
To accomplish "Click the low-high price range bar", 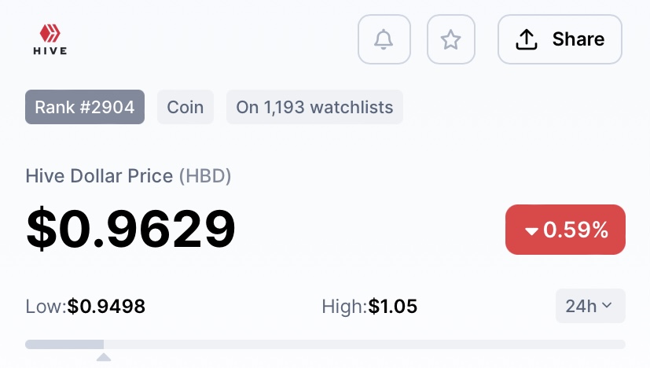I will coord(325,344).
